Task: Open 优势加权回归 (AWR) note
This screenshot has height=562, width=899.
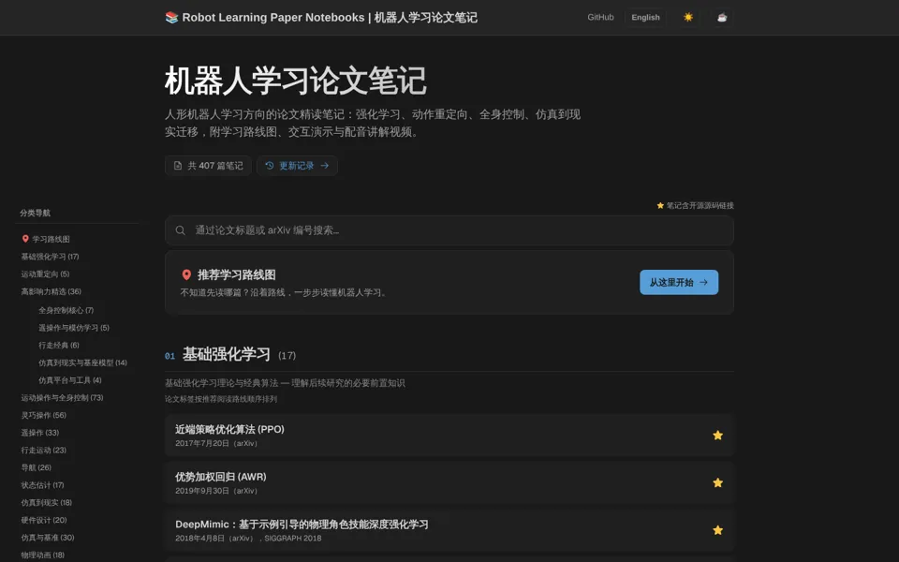Action: pos(449,483)
